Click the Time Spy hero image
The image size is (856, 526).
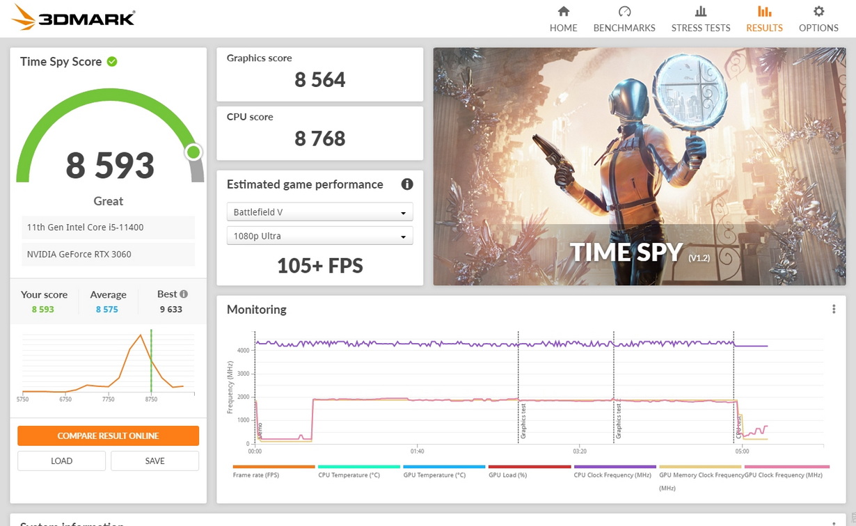[640, 166]
